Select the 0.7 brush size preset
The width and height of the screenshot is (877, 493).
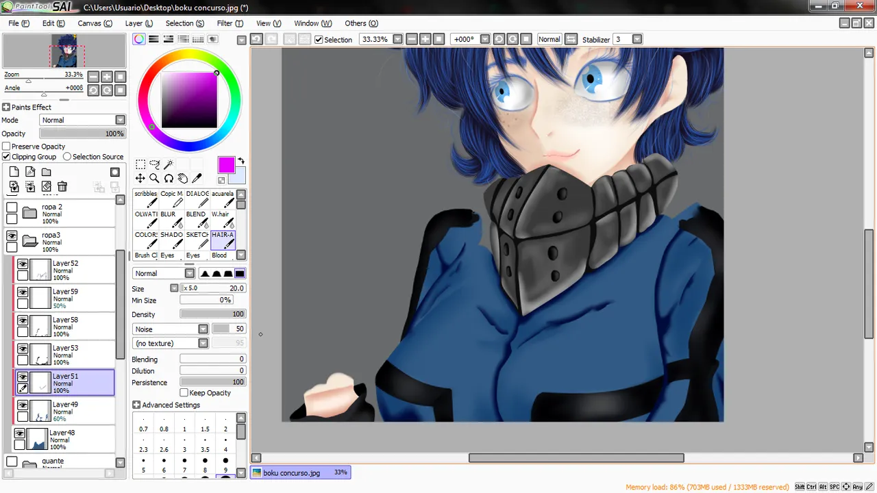pyautogui.click(x=143, y=425)
